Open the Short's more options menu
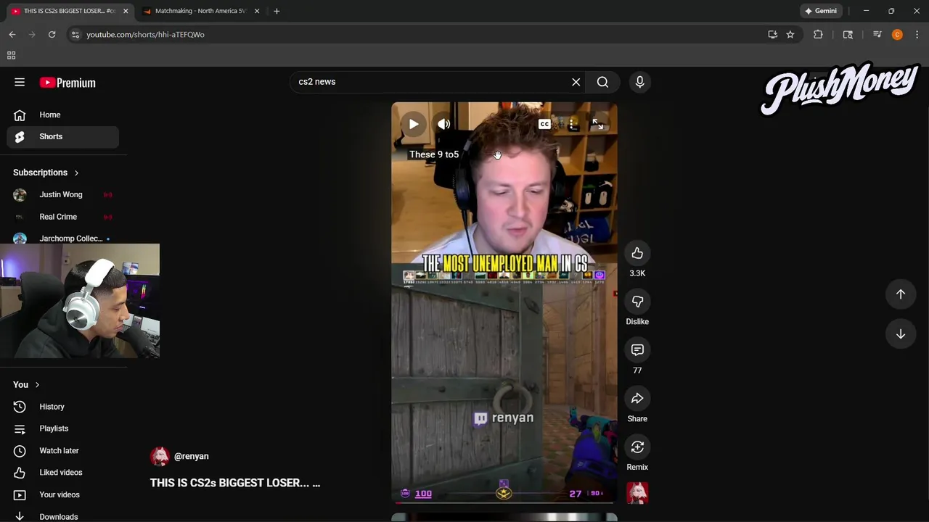Image resolution: width=929 pixels, height=522 pixels. pyautogui.click(x=571, y=124)
